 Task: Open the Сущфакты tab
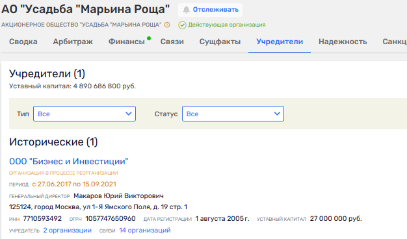tap(220, 42)
